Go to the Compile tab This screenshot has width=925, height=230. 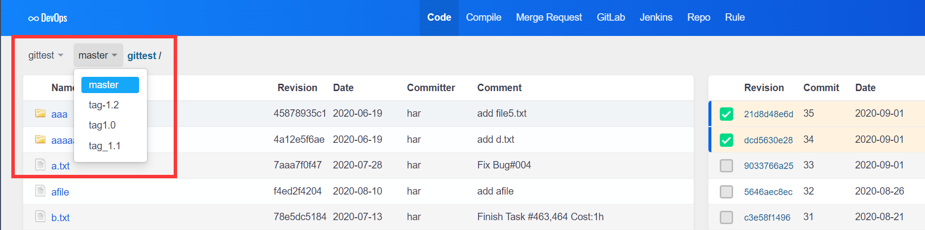(x=483, y=17)
